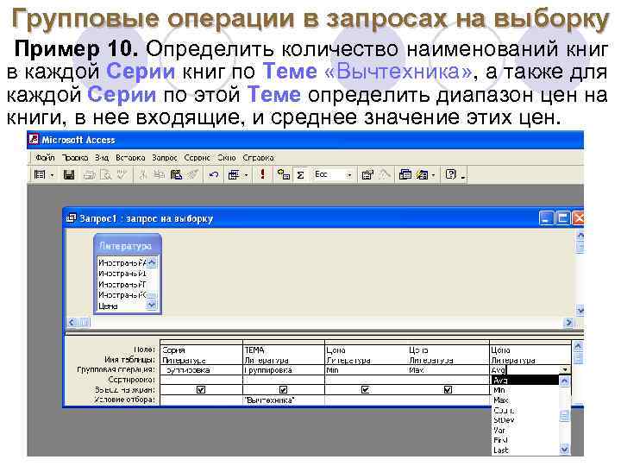This screenshot has width=621, height=466.
Task: Select Count in the group operation list
Action: [x=524, y=411]
